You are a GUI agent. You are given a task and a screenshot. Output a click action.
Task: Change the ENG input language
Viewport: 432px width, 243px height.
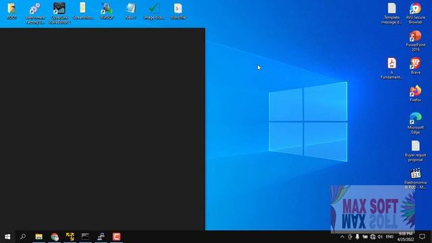[x=389, y=237]
